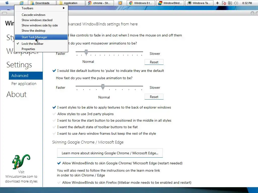Image resolution: width=258 pixels, height=193 pixels.
Task: Toggle Lock the taskbar
Action: coord(41,44)
